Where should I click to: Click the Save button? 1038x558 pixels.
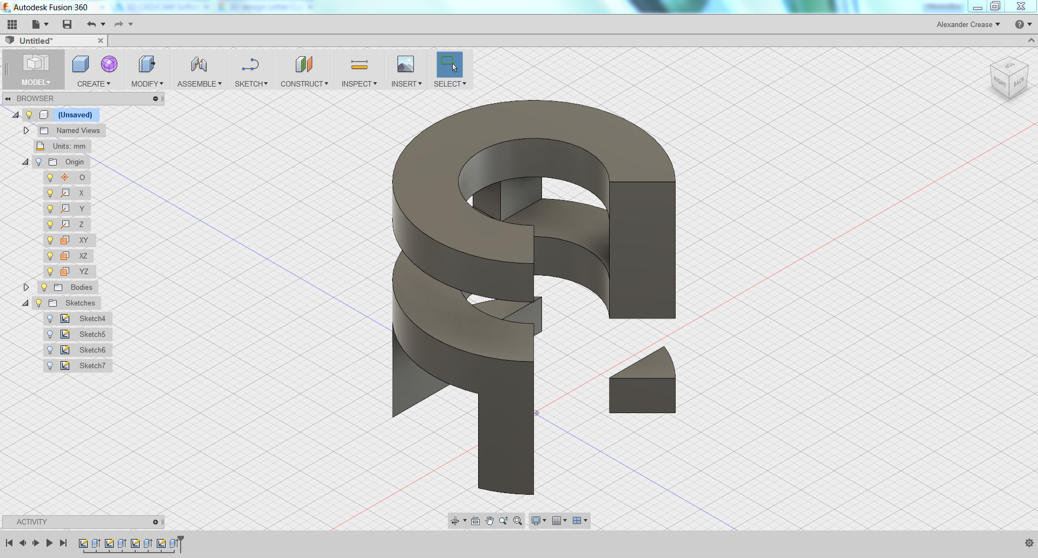point(67,24)
